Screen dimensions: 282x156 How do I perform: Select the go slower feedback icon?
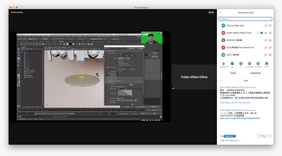pyautogui.click(x=249, y=64)
